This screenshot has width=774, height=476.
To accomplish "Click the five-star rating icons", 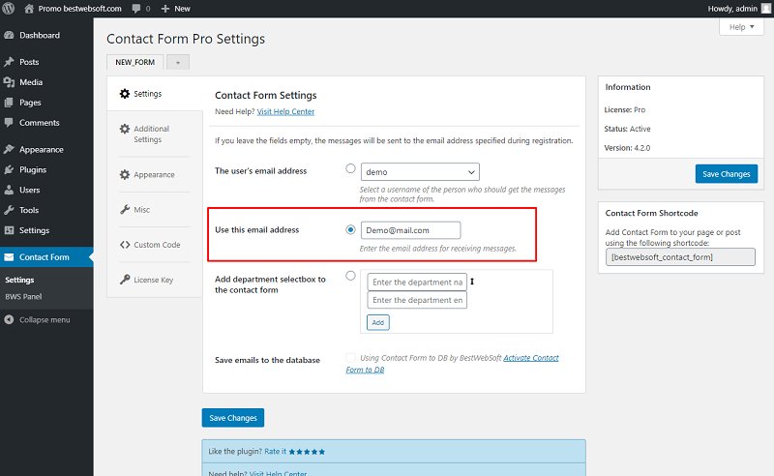I will coord(307,451).
